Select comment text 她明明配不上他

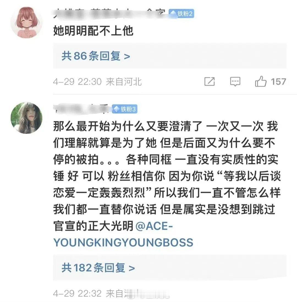coord(93,31)
